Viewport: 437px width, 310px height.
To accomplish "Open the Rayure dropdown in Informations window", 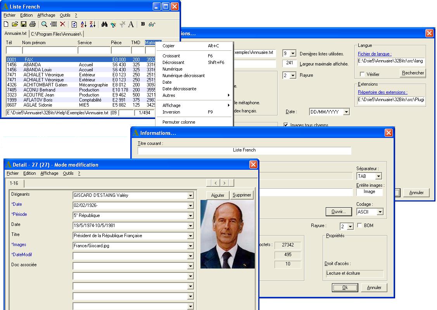I will [351, 226].
